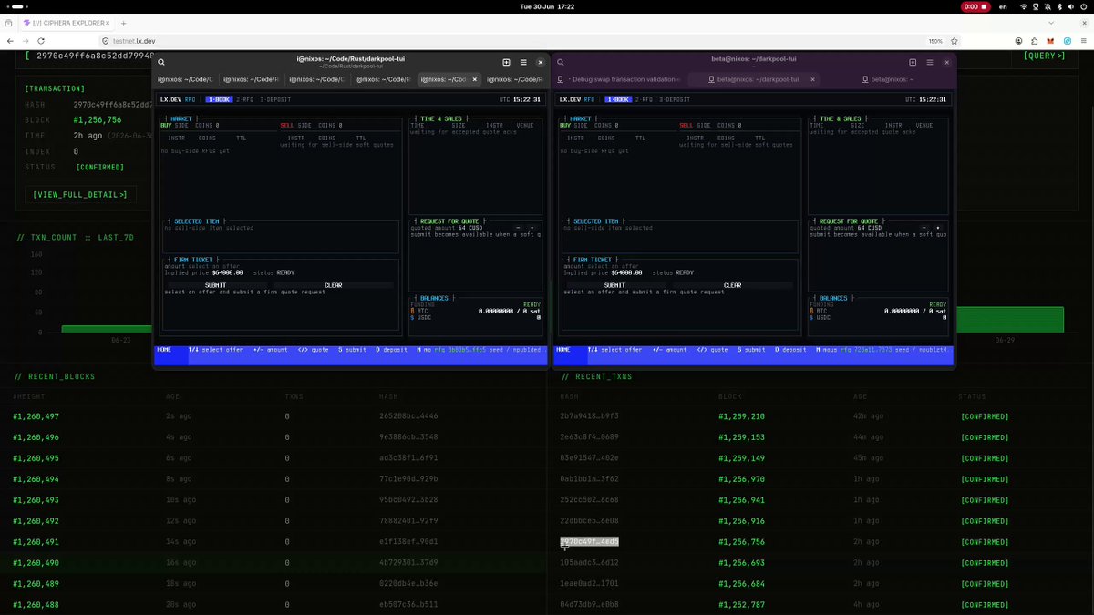Screen dimensions: 1094x615
Task: Open the en keyboard layout indicator
Action: click(x=1004, y=6)
